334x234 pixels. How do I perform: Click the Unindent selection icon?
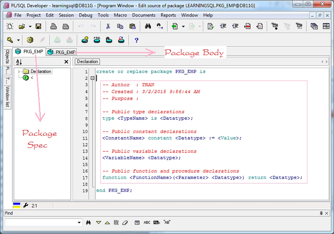click(x=235, y=26)
